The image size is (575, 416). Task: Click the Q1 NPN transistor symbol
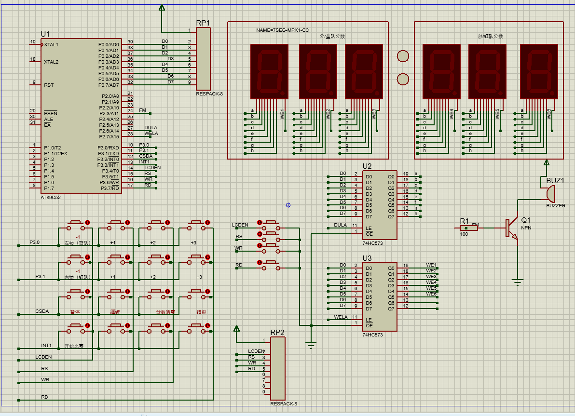pyautogui.click(x=512, y=228)
